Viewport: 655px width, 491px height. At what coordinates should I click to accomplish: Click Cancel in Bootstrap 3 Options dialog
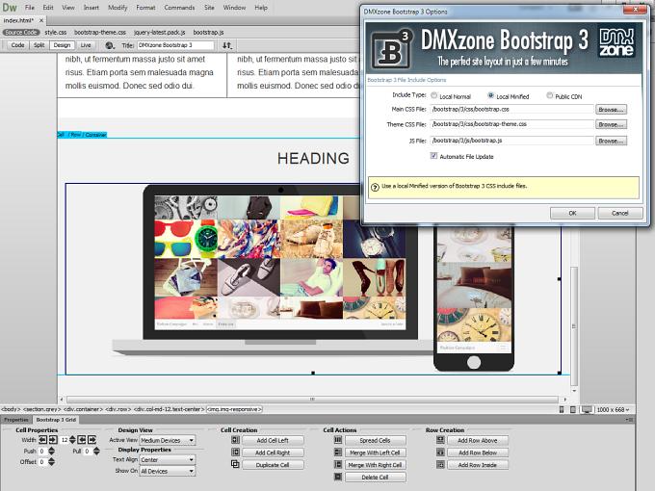(x=620, y=213)
